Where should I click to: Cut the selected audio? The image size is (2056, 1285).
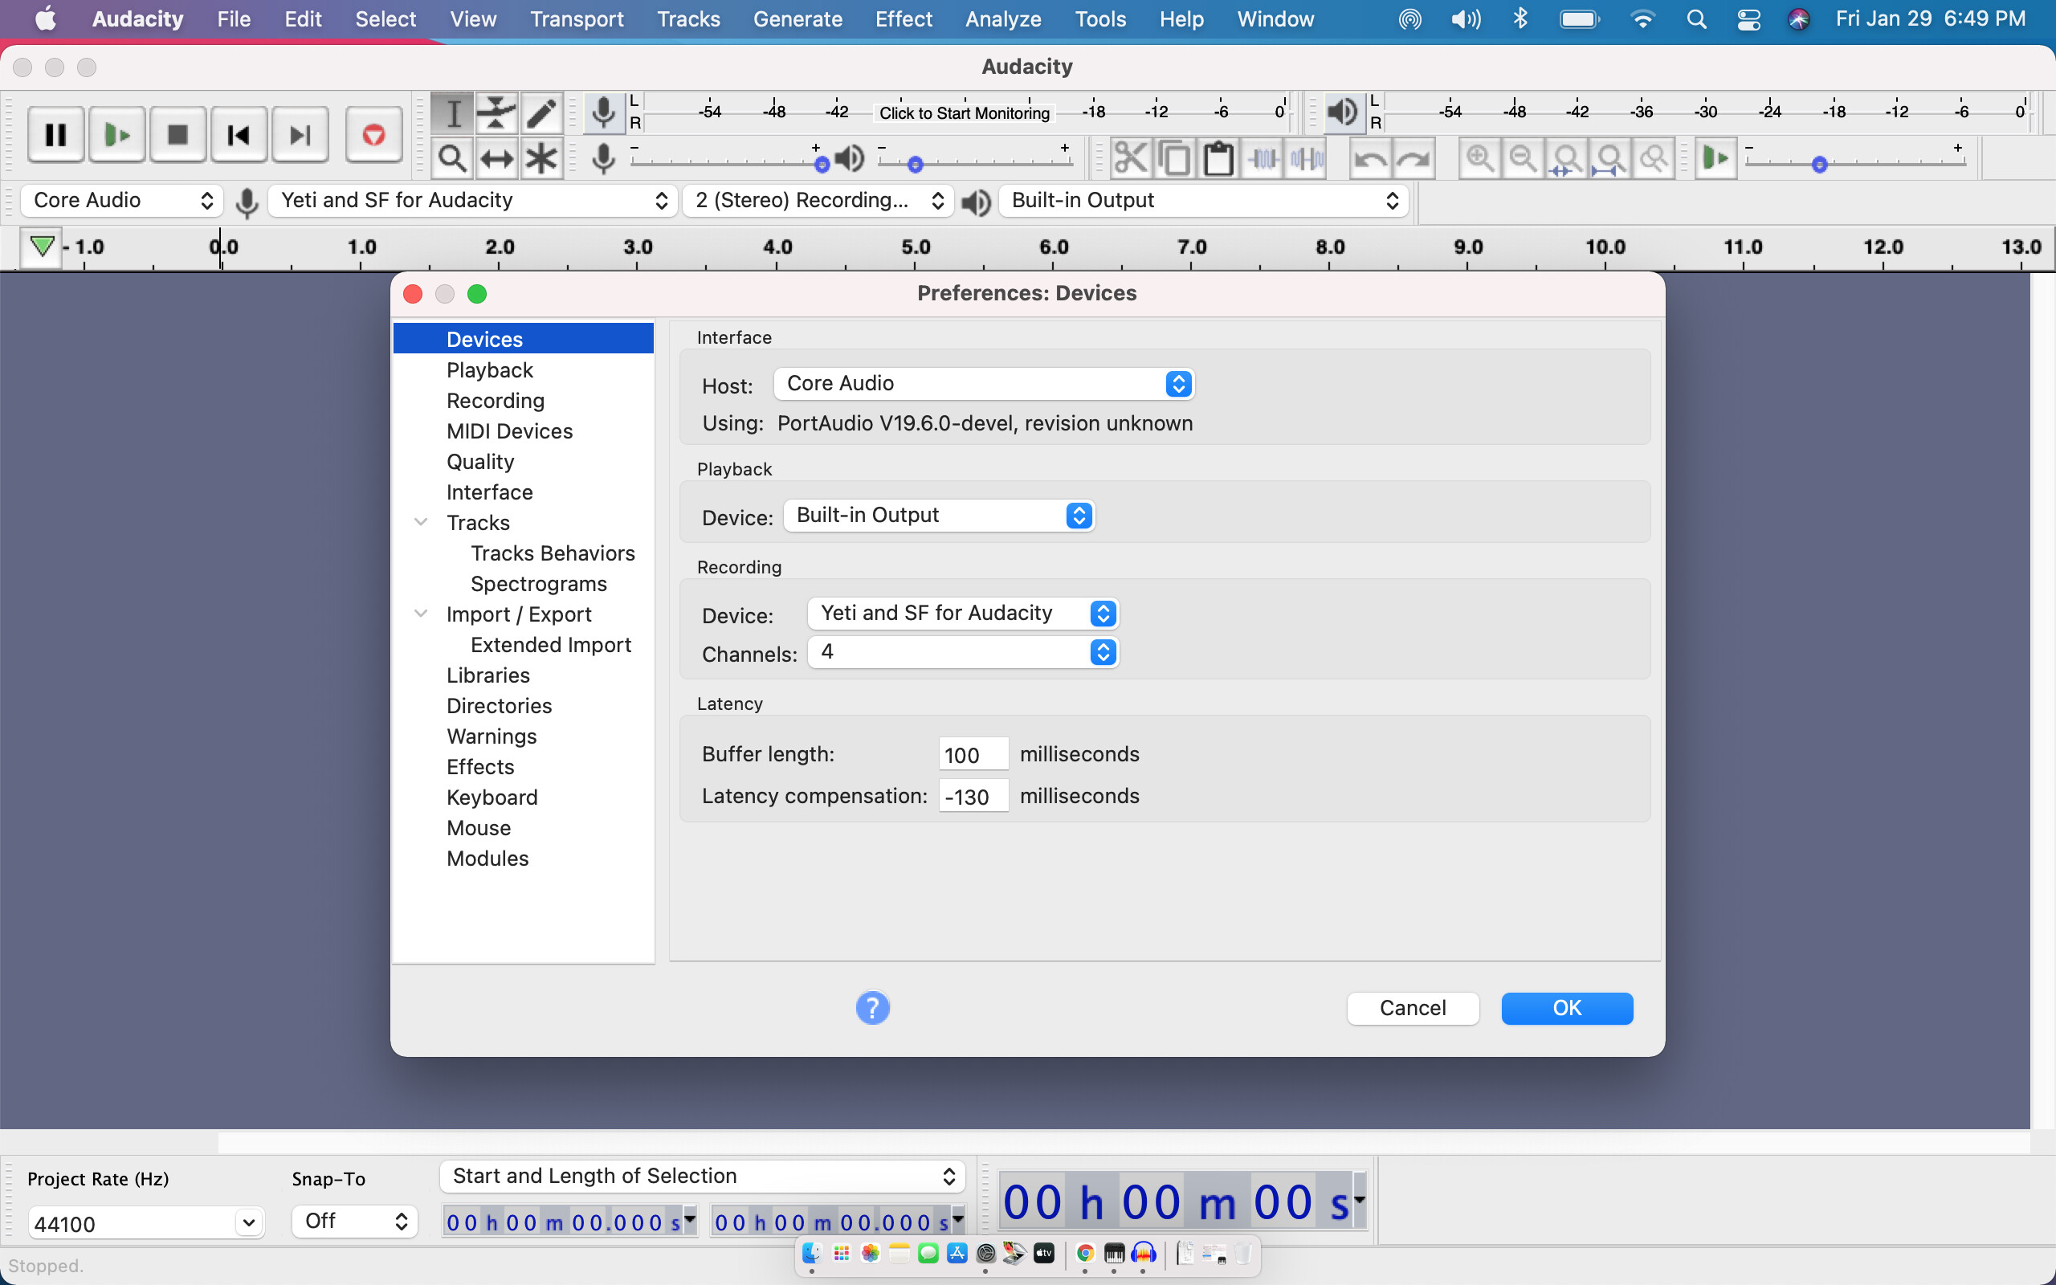[x=1131, y=158]
